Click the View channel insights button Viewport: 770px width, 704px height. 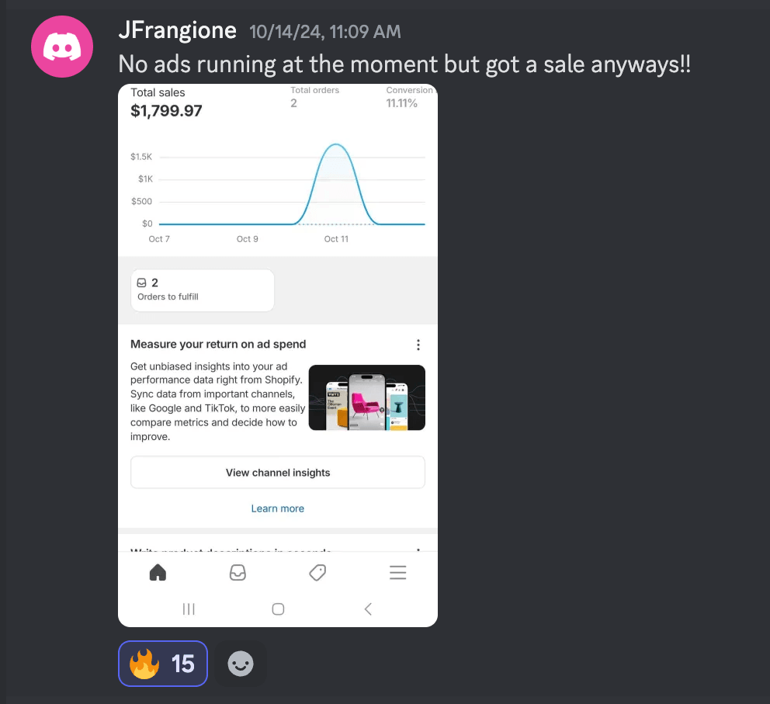(278, 472)
